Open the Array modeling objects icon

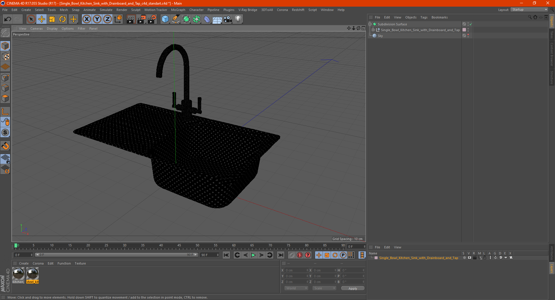tap(197, 19)
